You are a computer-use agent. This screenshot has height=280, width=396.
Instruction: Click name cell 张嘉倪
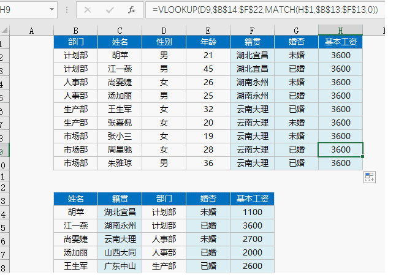[x=120, y=123]
